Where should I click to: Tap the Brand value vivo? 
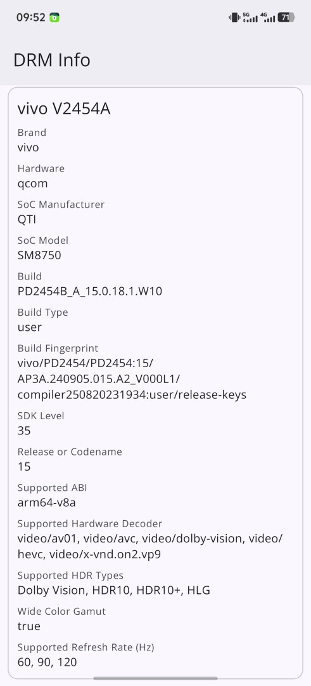pos(28,147)
